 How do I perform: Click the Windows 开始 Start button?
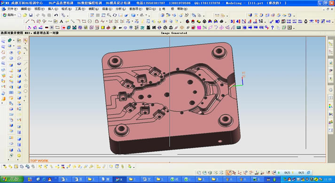point(12,179)
